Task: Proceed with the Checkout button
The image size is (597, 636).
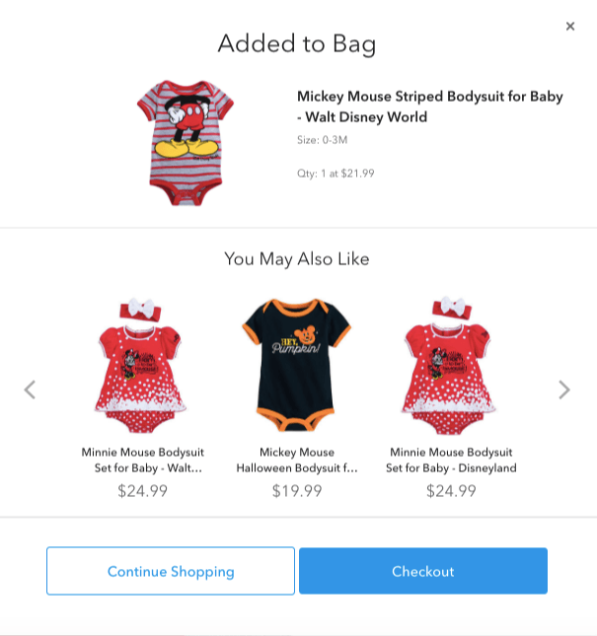Action: tap(422, 571)
